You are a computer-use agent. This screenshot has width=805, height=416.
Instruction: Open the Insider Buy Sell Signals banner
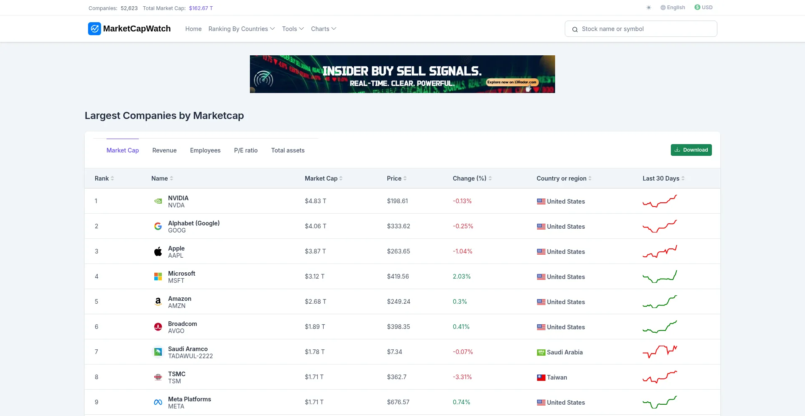402,74
